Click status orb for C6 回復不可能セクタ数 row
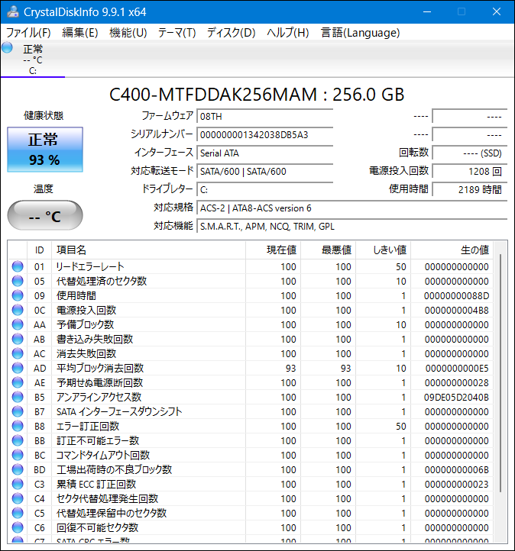Viewport: 515px width, 551px height. click(18, 527)
